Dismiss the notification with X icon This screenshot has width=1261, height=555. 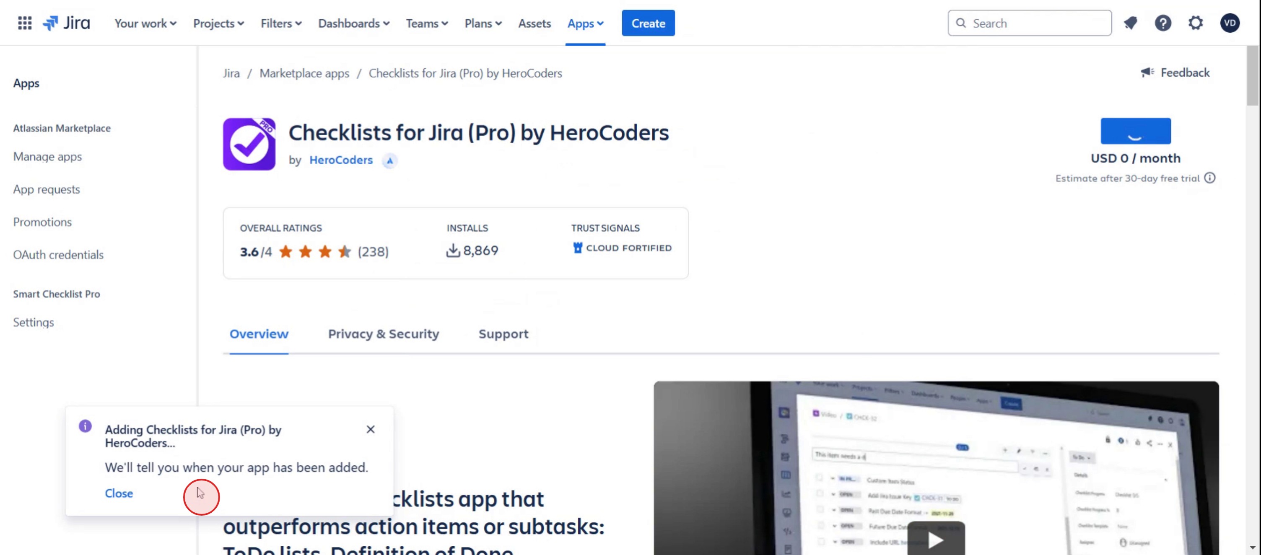pyautogui.click(x=371, y=429)
